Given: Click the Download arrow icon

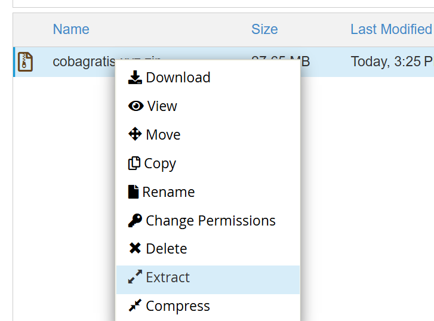Looking at the screenshot, I should 135,78.
